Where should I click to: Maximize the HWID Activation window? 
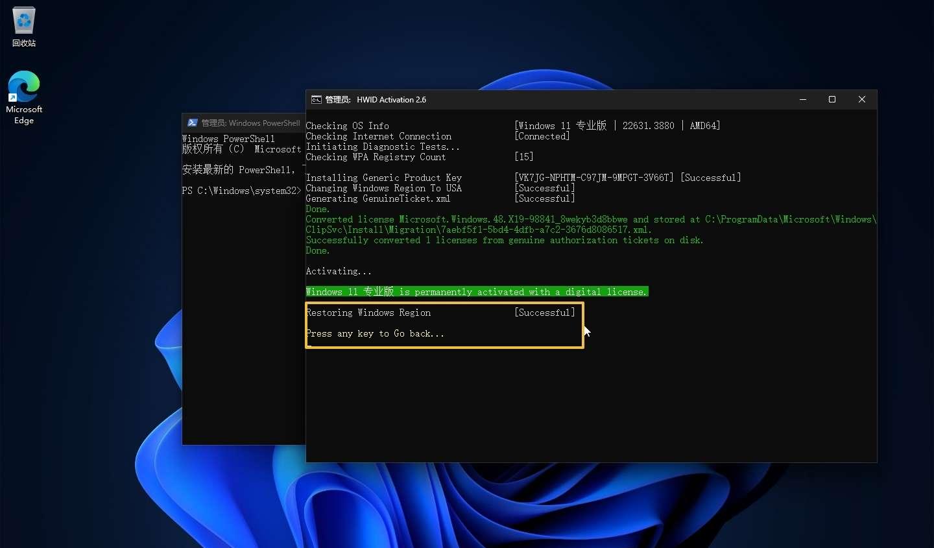tap(832, 100)
